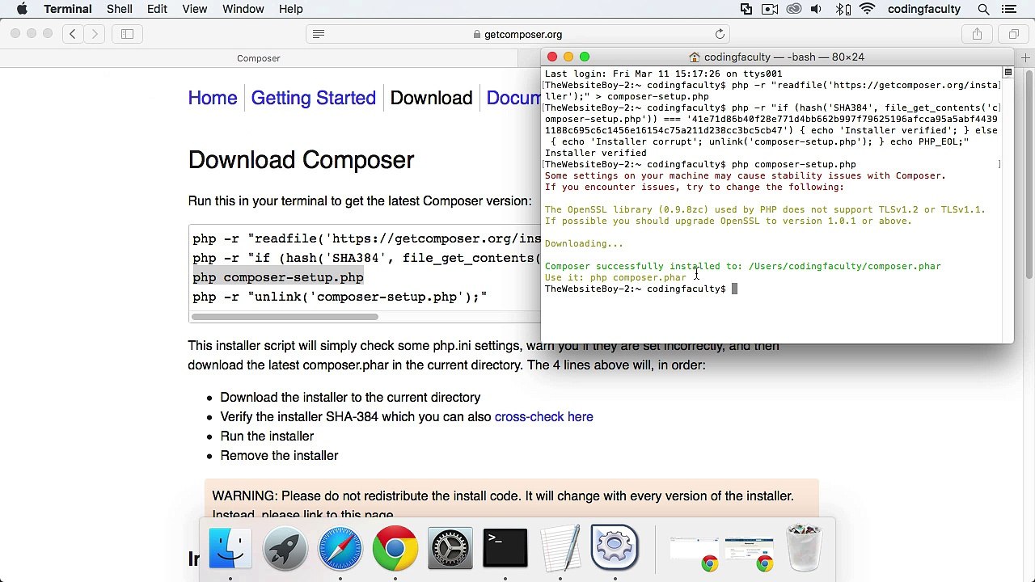
Task: Open the View menu
Action: pyautogui.click(x=194, y=9)
